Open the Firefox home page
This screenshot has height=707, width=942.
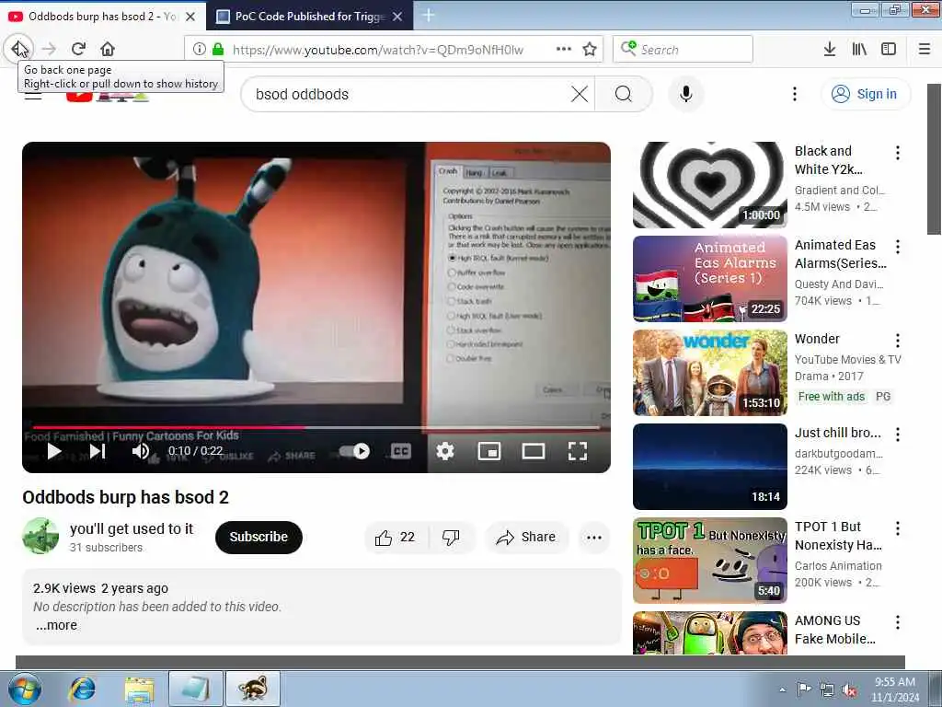coord(108,49)
